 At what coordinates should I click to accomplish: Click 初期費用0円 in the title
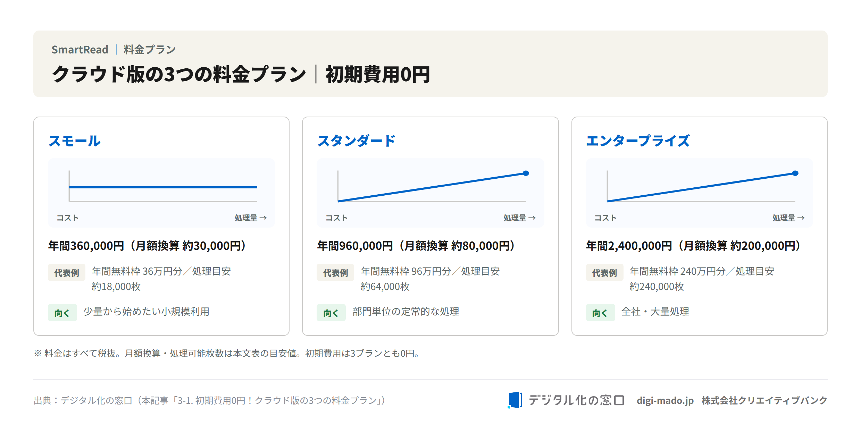(x=378, y=74)
